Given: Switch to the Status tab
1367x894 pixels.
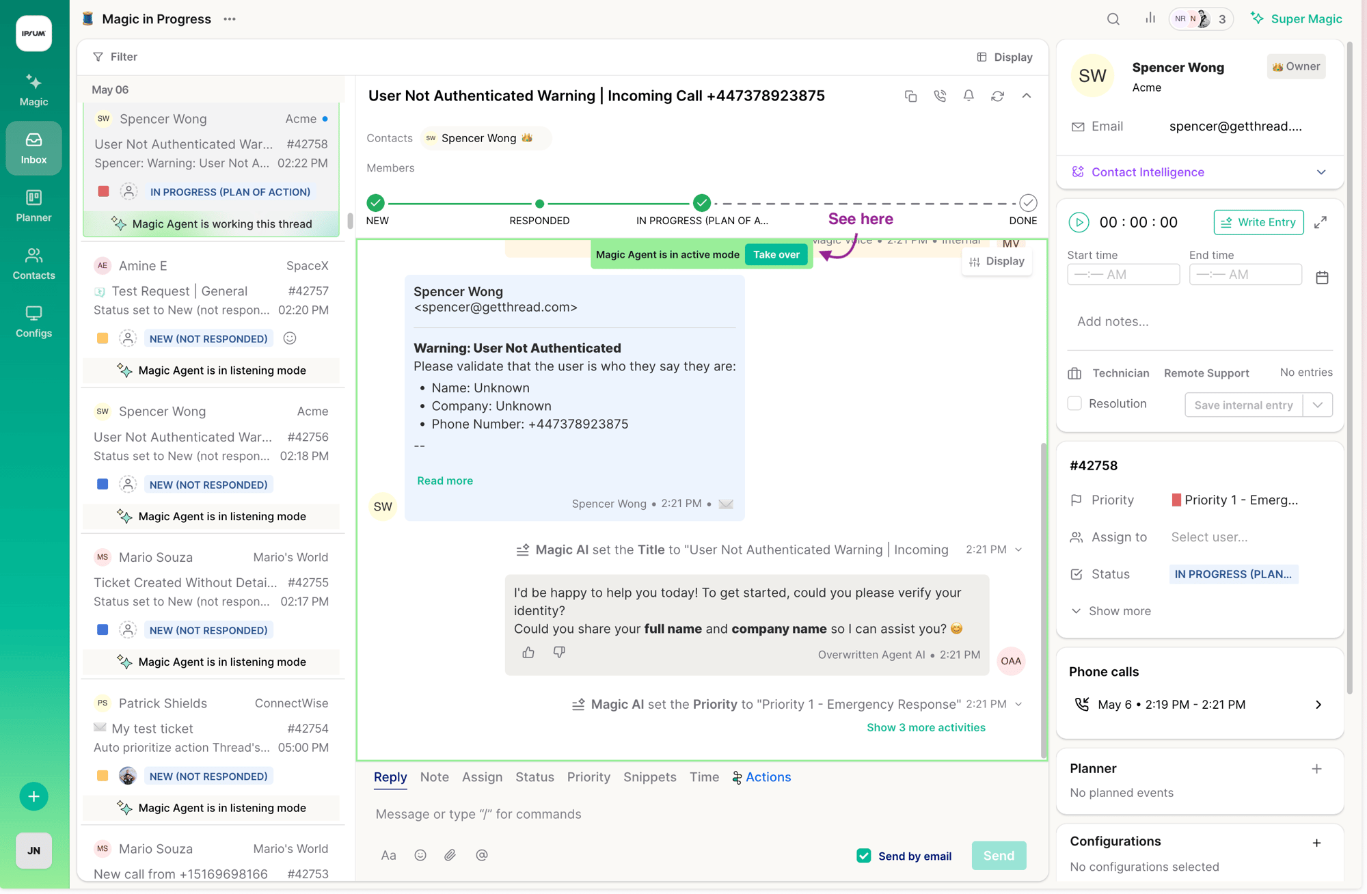Looking at the screenshot, I should coord(534,777).
